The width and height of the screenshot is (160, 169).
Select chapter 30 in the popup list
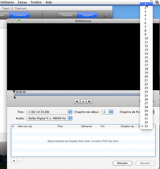(146, 115)
